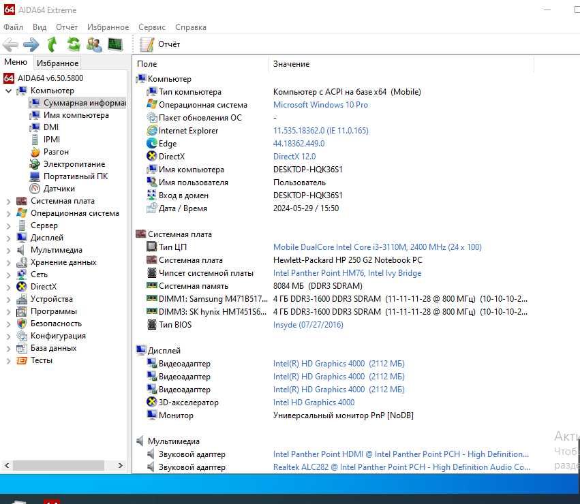
Task: Open the Отчёт report button in toolbar
Action: click(x=159, y=44)
